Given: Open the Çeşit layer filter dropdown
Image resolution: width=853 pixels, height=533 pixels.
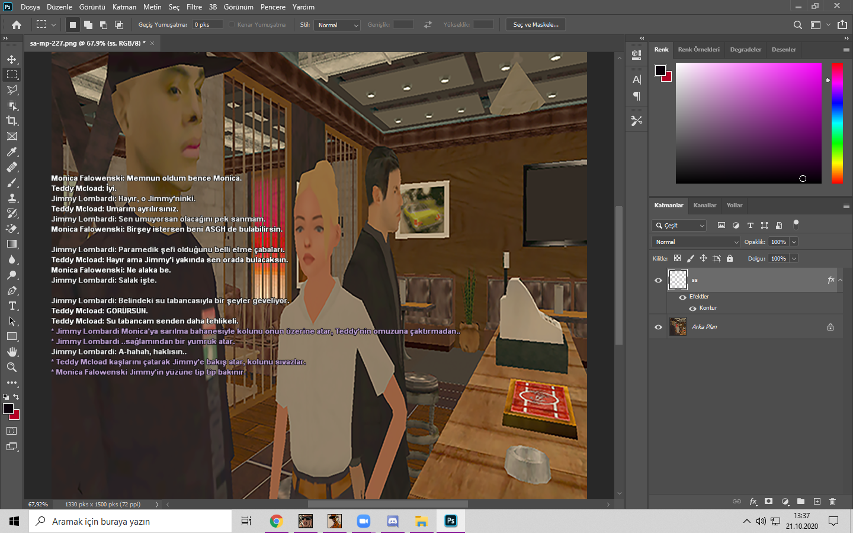Looking at the screenshot, I should point(679,225).
